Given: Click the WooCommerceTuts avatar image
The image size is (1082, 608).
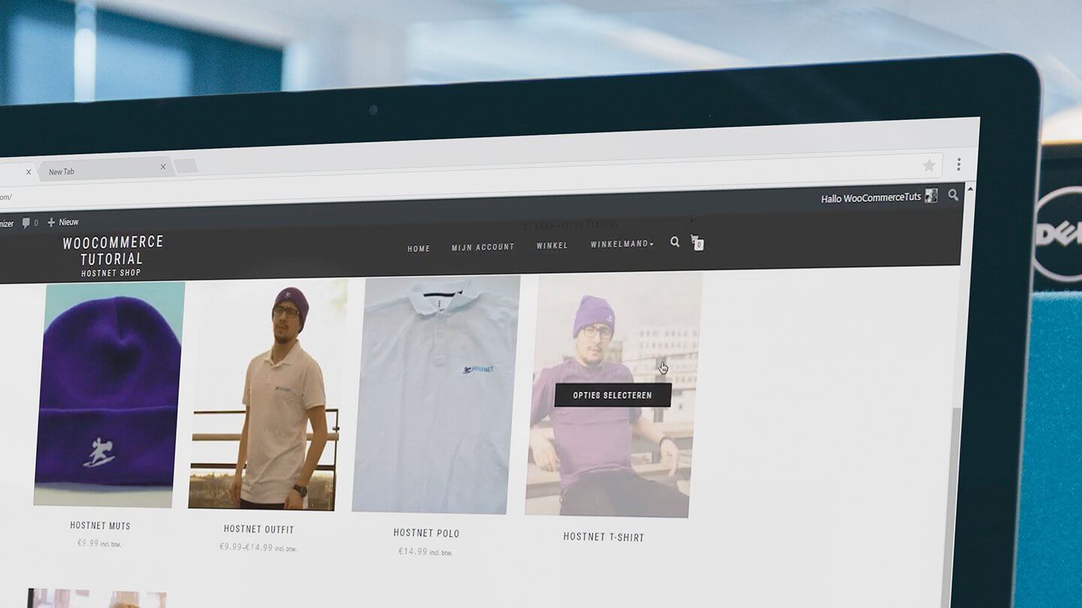Looking at the screenshot, I should pyautogui.click(x=931, y=195).
